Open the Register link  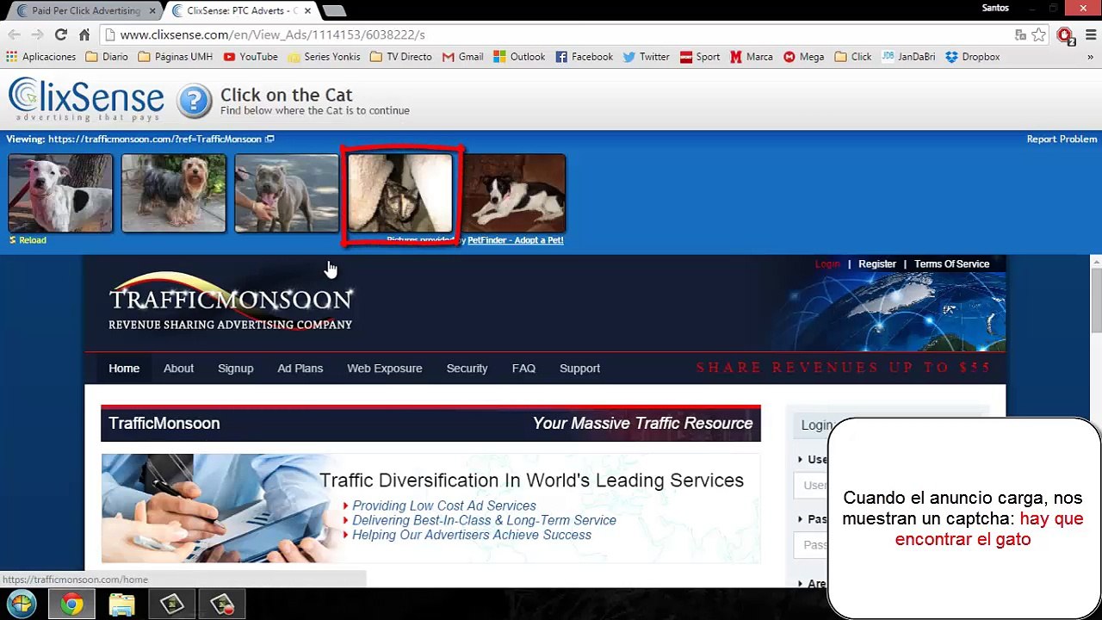(x=877, y=263)
